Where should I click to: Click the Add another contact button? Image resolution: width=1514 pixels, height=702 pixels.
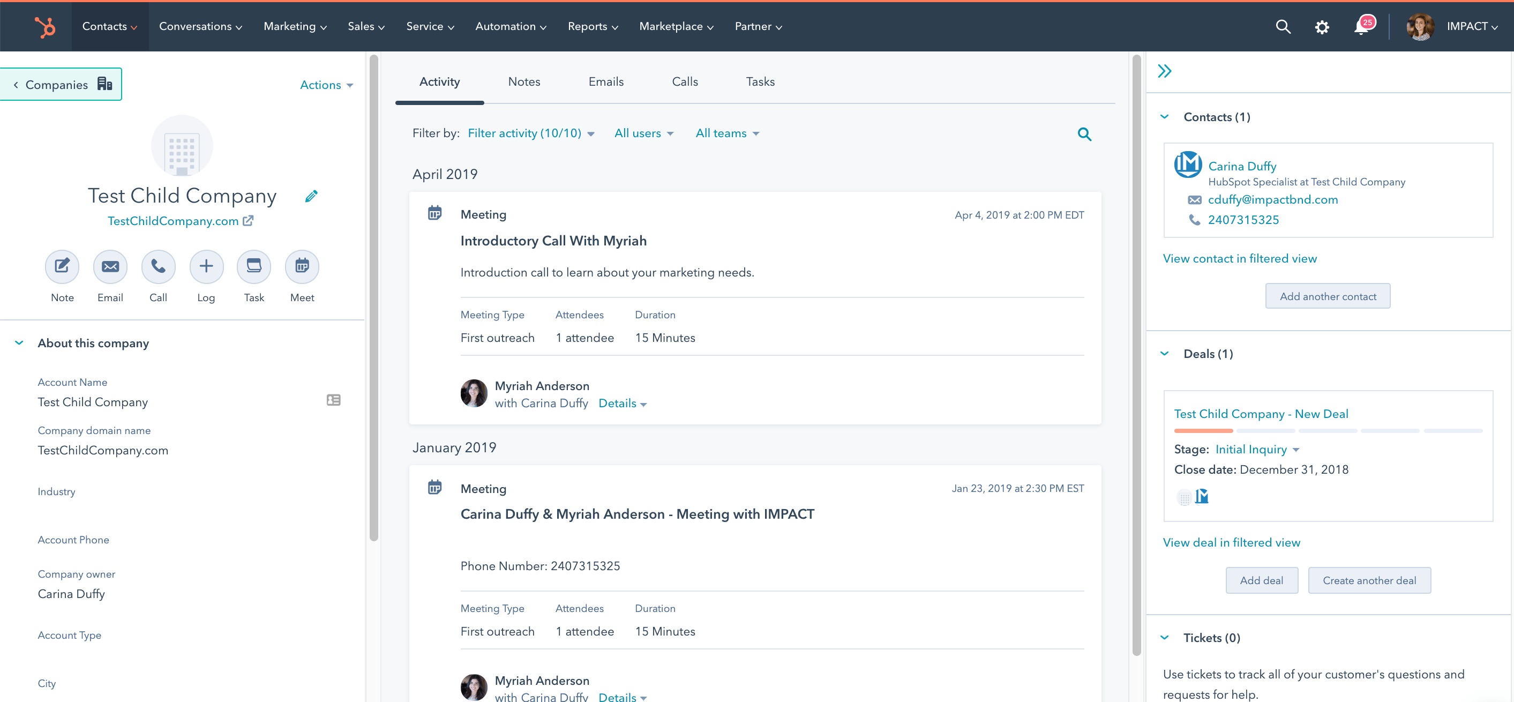1328,296
